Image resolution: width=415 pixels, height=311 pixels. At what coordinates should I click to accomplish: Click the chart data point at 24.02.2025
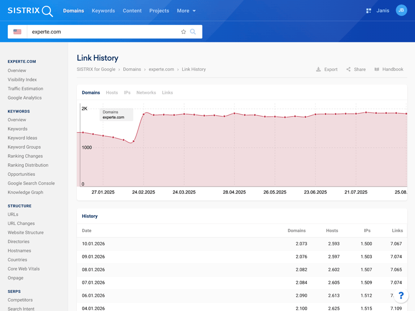coord(144,114)
